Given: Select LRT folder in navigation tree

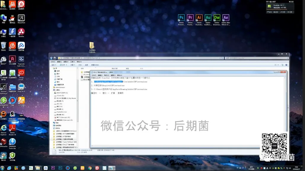Looking at the screenshot, I should click(x=62, y=136).
